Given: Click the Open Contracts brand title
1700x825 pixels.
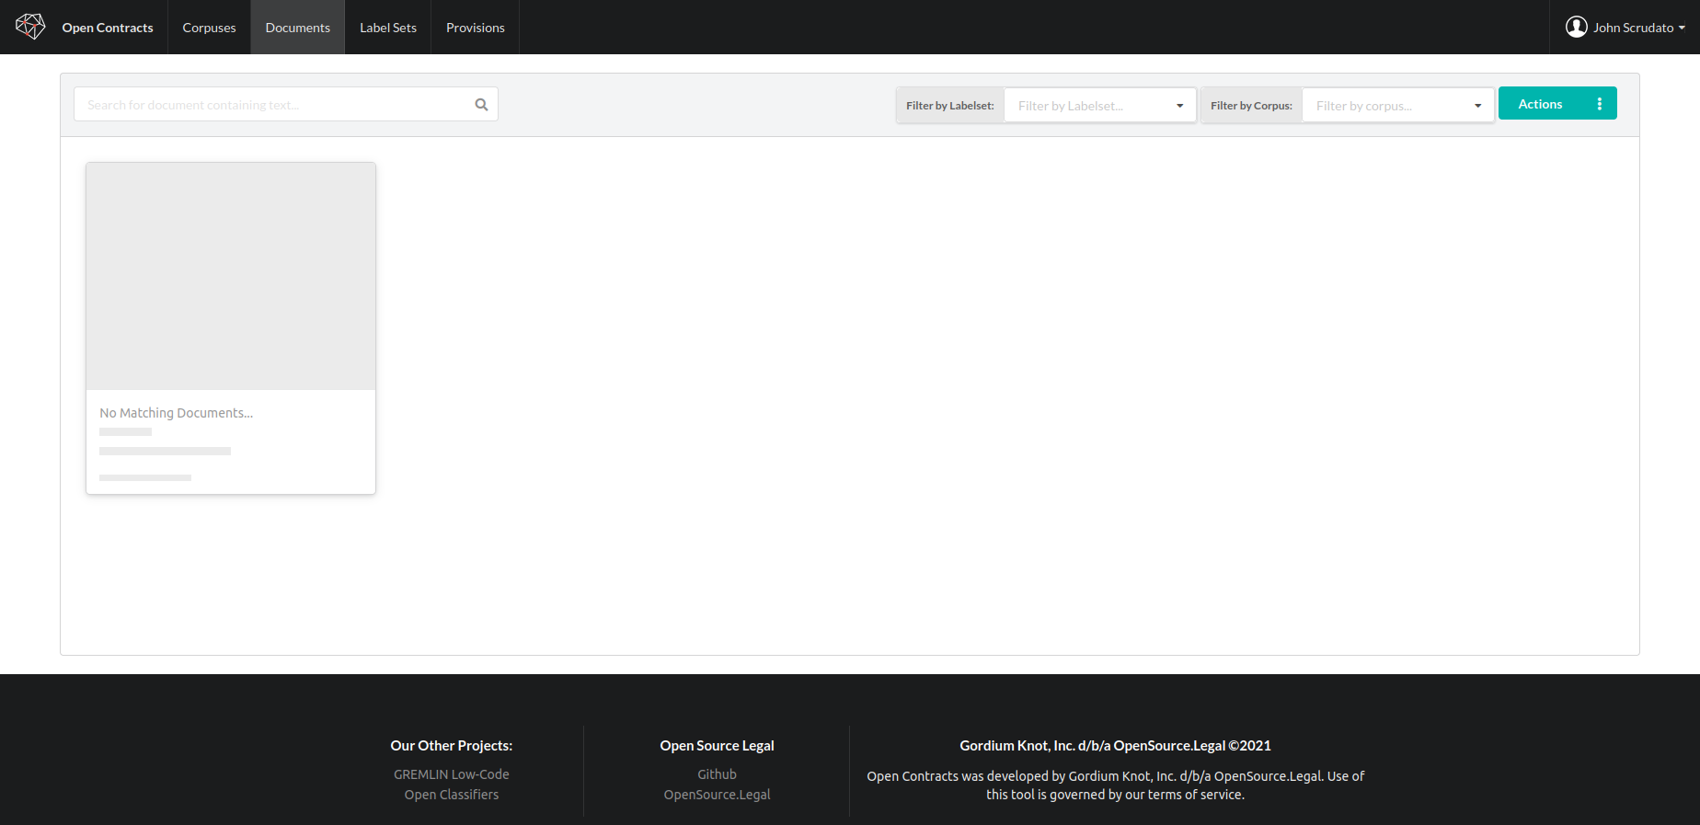Looking at the screenshot, I should [108, 28].
